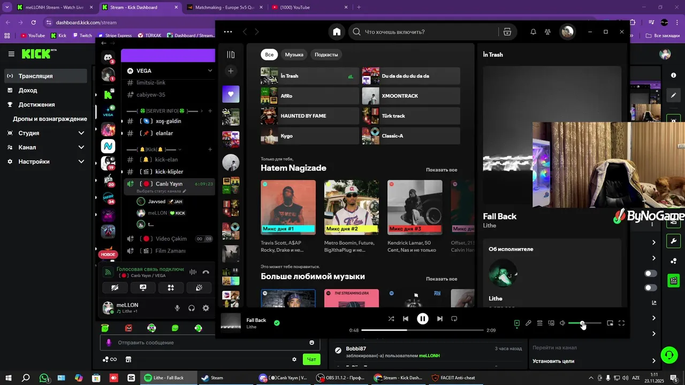Skip to previous track in Spotify
685x385 pixels.
point(406,319)
